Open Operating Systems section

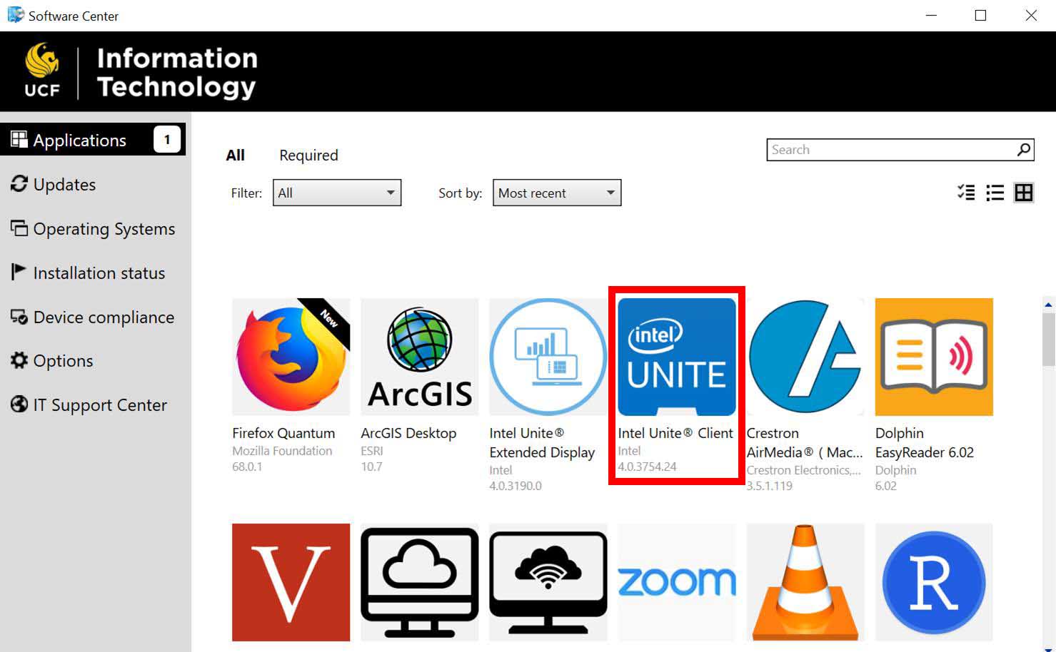pyautogui.click(x=93, y=228)
